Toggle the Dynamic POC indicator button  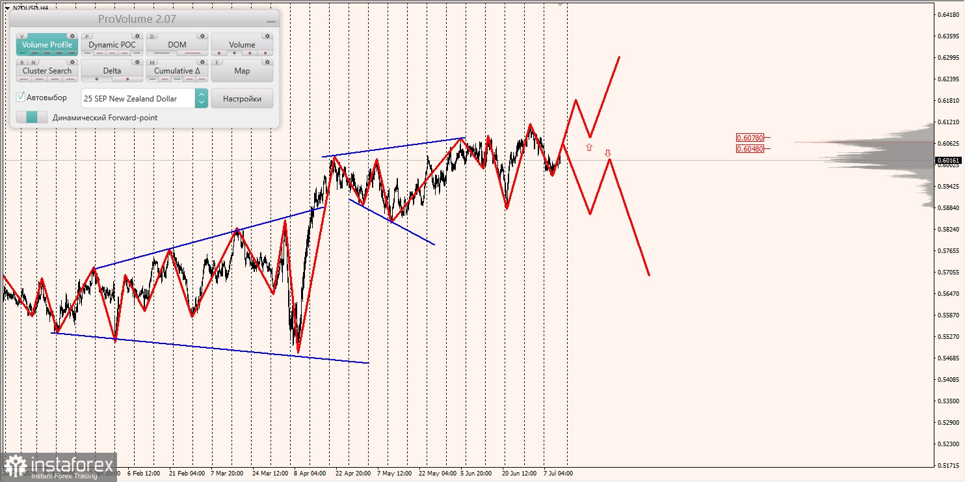coord(112,44)
